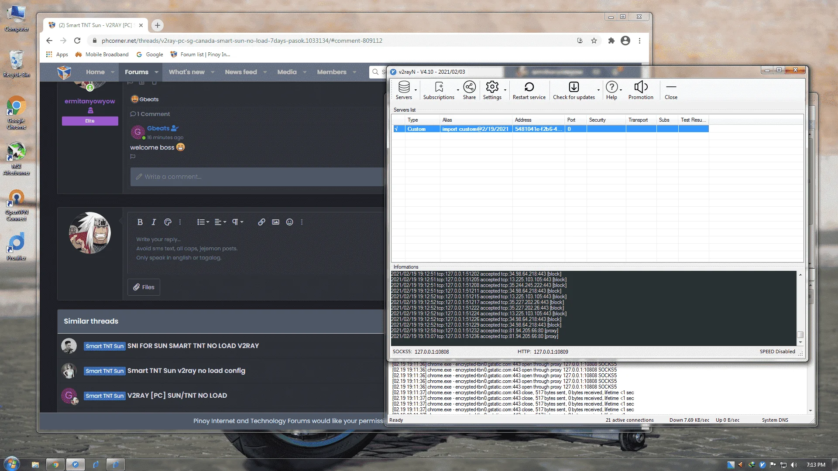Open ermitanyowyow's profile link

[90, 101]
